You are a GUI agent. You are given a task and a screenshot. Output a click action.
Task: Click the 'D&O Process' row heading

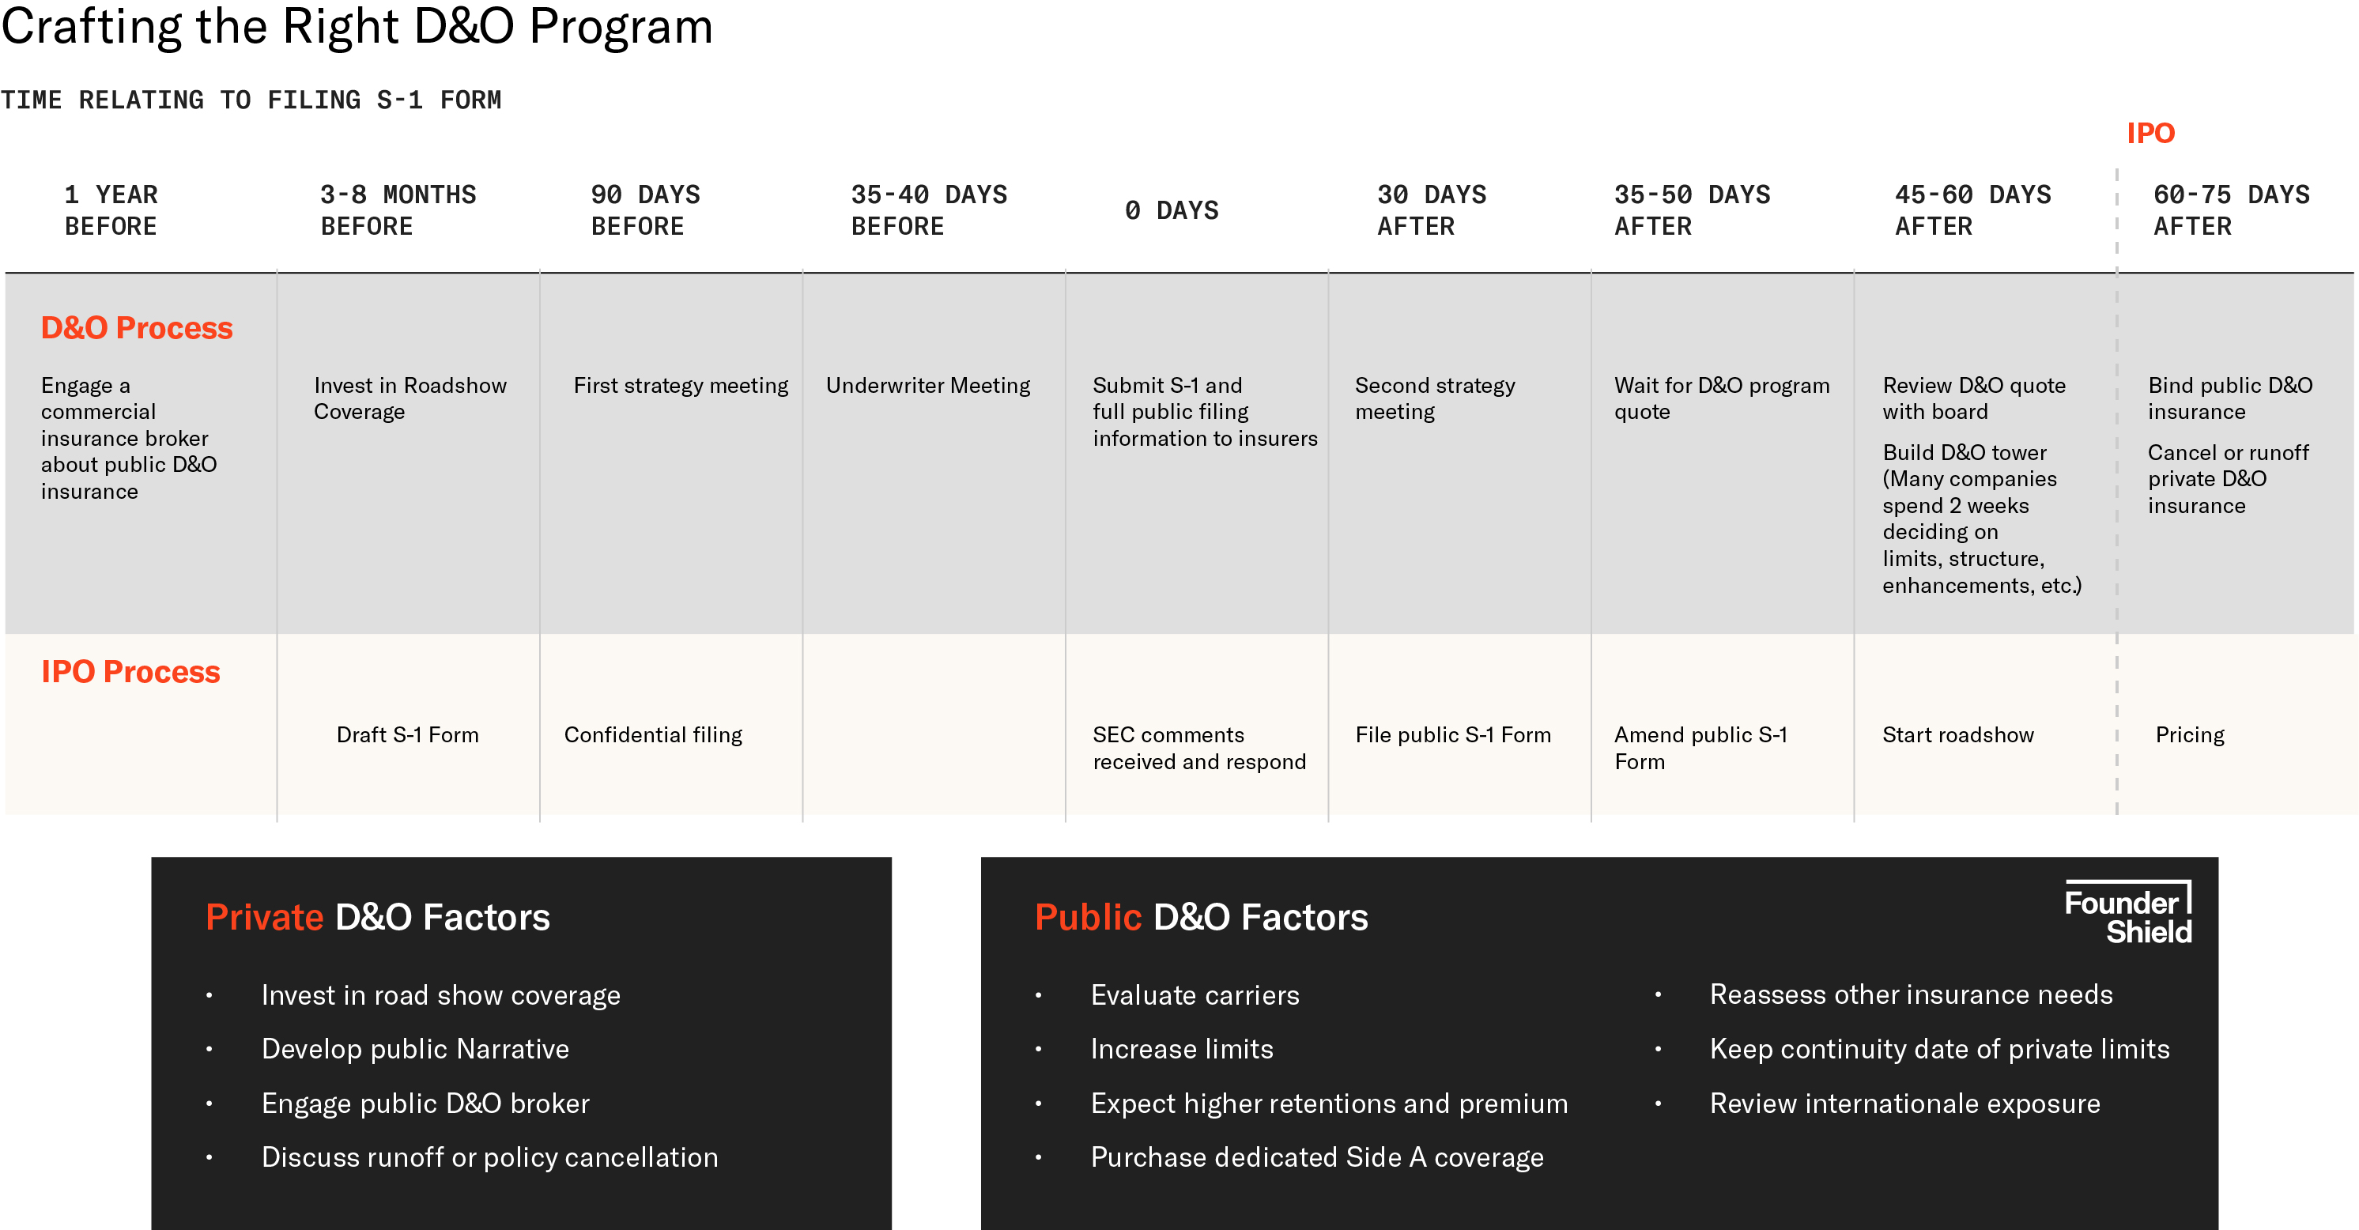click(x=137, y=328)
